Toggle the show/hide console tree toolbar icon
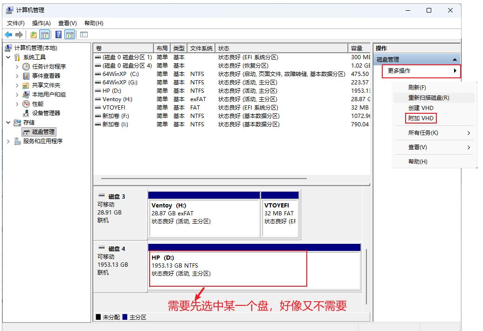The height and width of the screenshot is (331, 483). pos(45,34)
